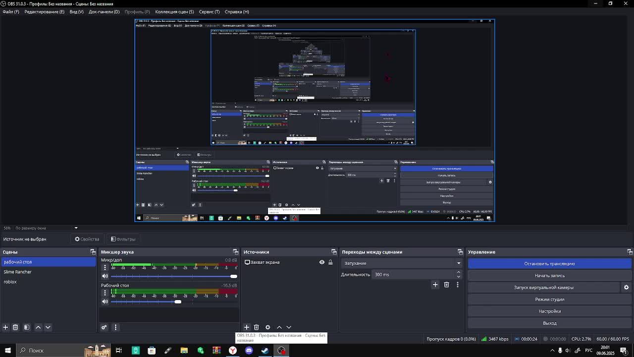Add a new source with the plus icon

247,327
